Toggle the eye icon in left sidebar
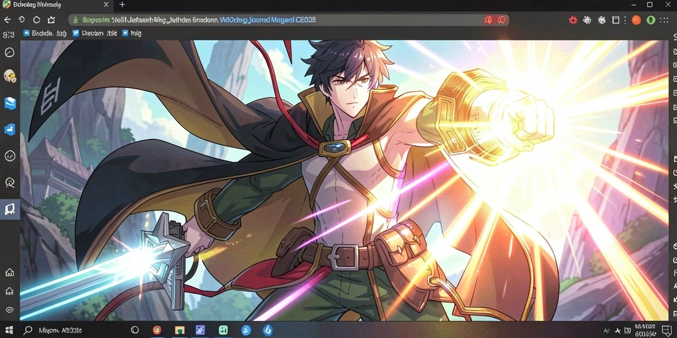The width and height of the screenshot is (677, 338). coord(9,310)
